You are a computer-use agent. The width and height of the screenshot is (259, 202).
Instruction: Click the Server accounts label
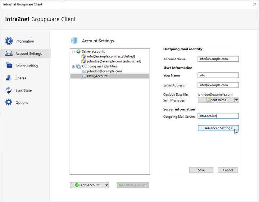[x=93, y=51]
